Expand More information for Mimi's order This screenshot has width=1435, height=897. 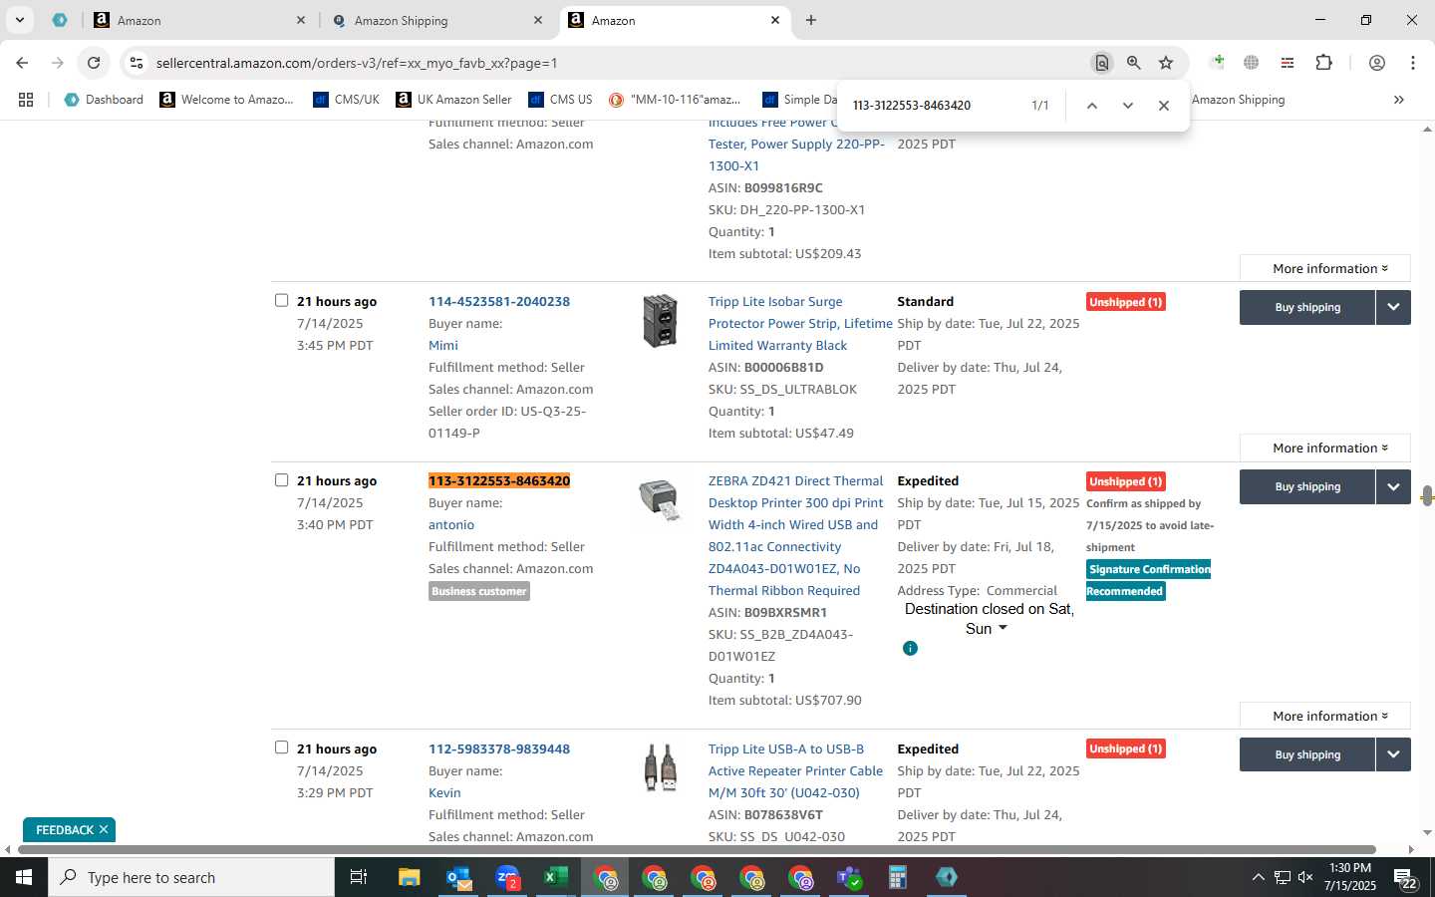(x=1325, y=448)
